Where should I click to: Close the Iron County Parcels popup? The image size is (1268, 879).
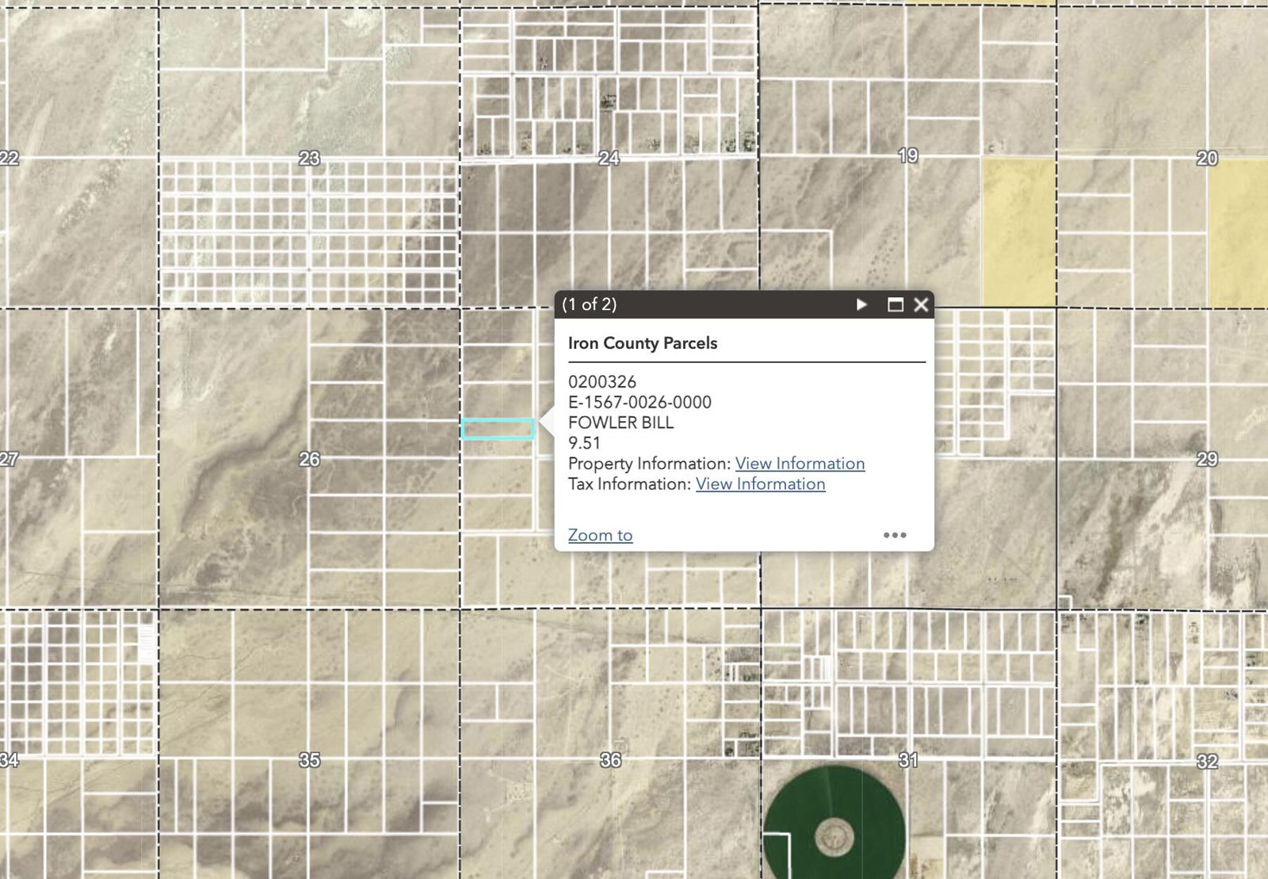coord(921,304)
